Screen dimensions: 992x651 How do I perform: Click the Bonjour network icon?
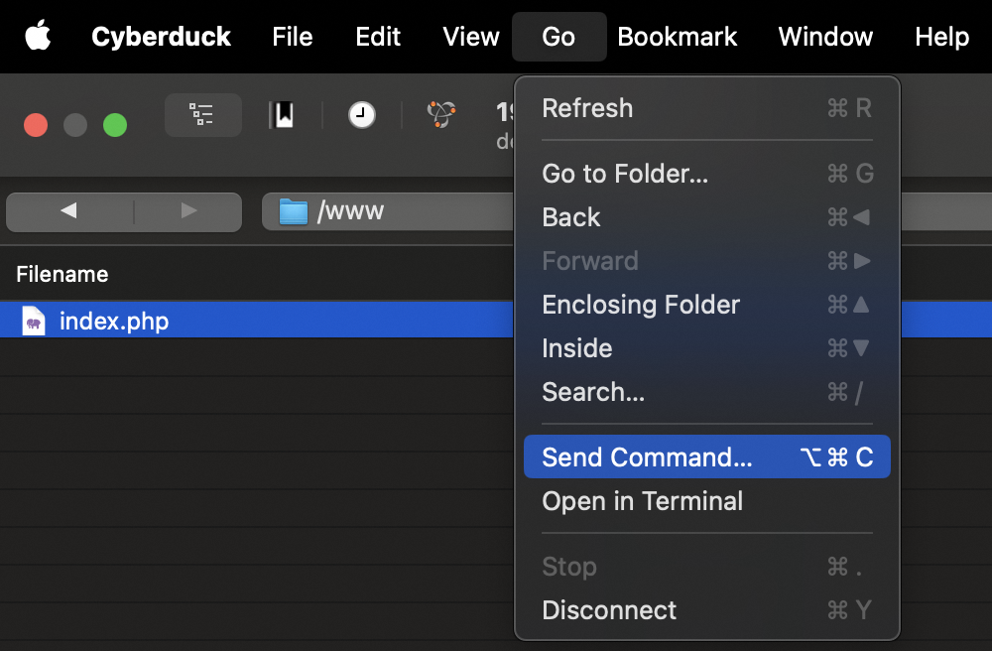(x=441, y=115)
